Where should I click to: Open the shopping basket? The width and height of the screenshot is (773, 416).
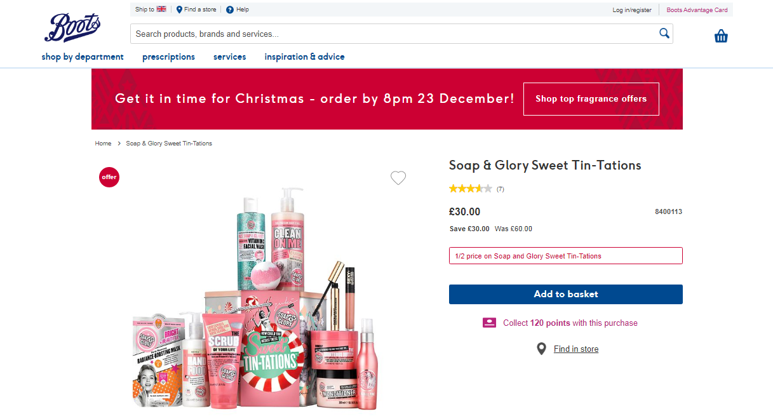click(721, 36)
